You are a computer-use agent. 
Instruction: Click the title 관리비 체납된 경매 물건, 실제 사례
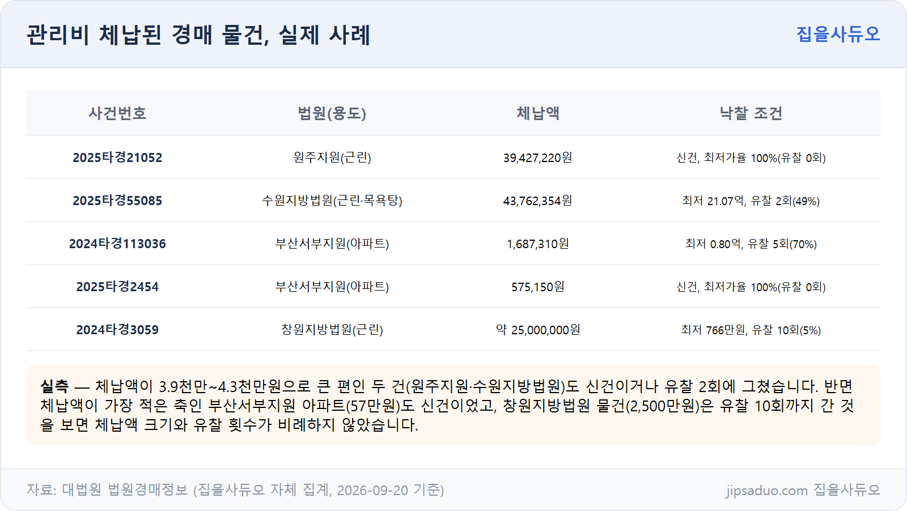(x=198, y=35)
